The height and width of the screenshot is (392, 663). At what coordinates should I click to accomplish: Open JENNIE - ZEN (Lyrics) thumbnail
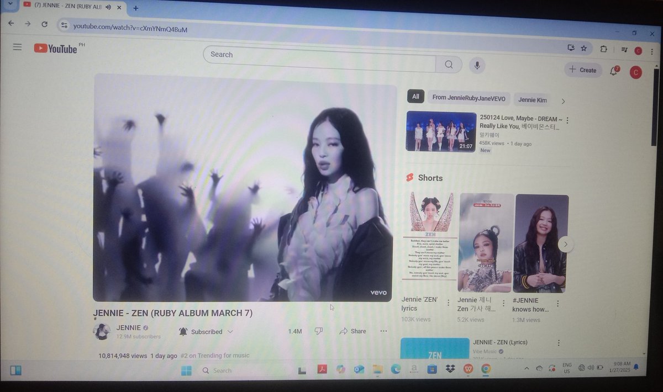pyautogui.click(x=435, y=349)
